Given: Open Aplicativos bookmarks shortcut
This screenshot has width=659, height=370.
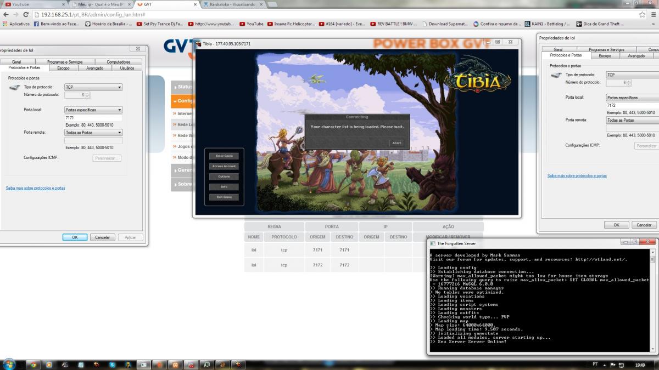Looking at the screenshot, I should click(16, 24).
